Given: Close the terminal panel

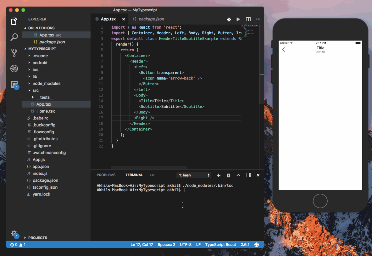Looking at the screenshot, I should pyautogui.click(x=258, y=175).
